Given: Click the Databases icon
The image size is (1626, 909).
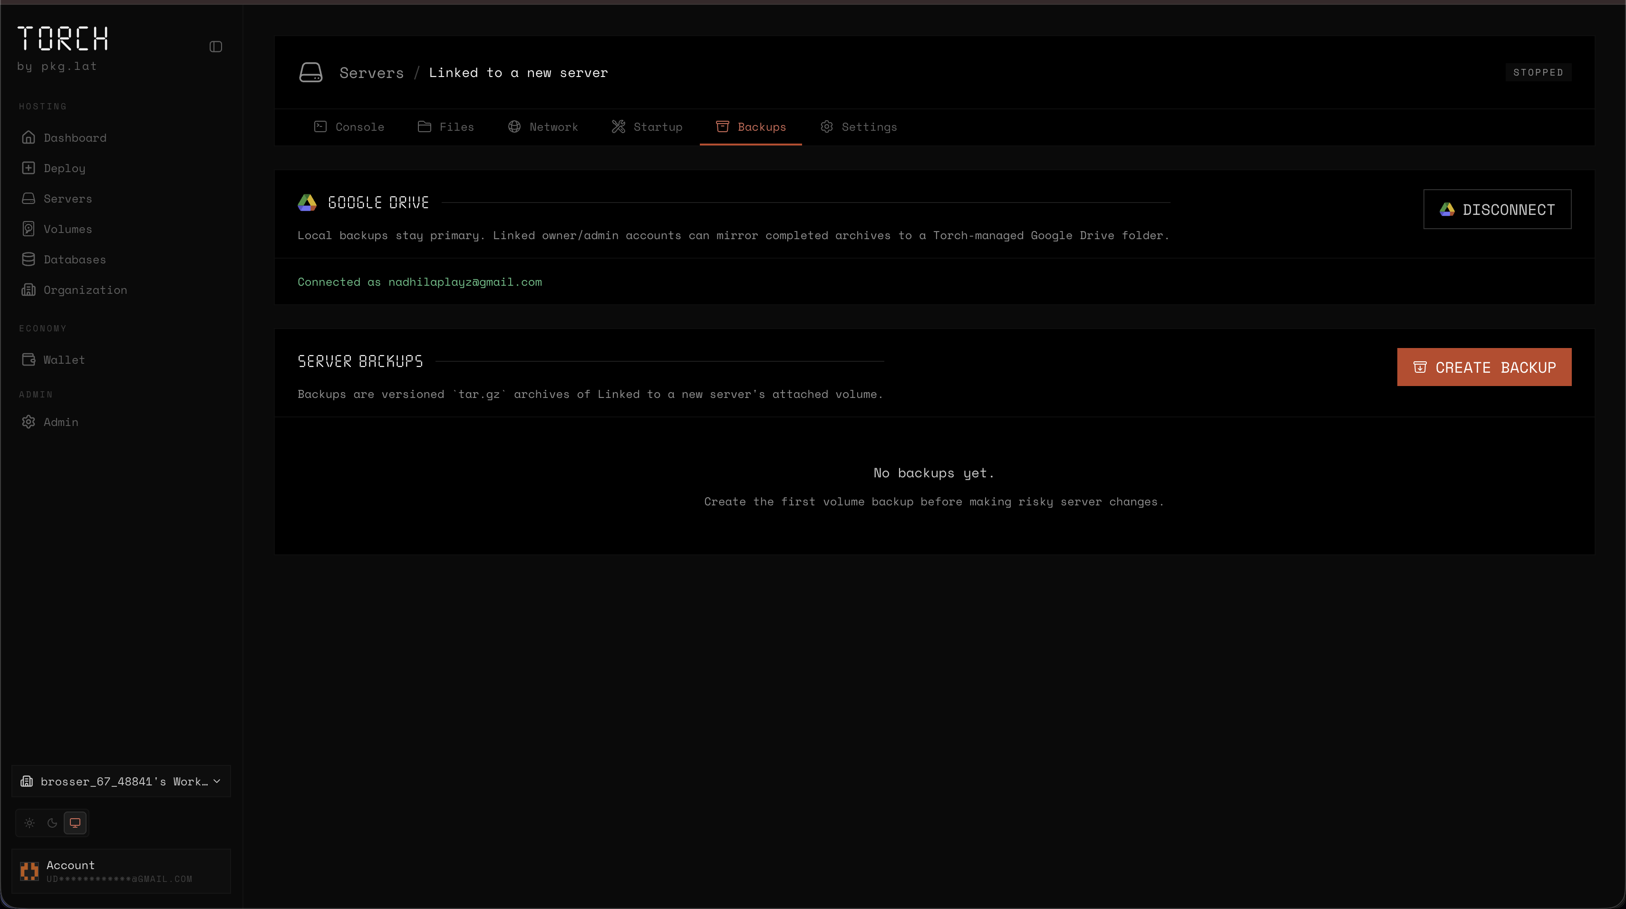Looking at the screenshot, I should pos(29,259).
